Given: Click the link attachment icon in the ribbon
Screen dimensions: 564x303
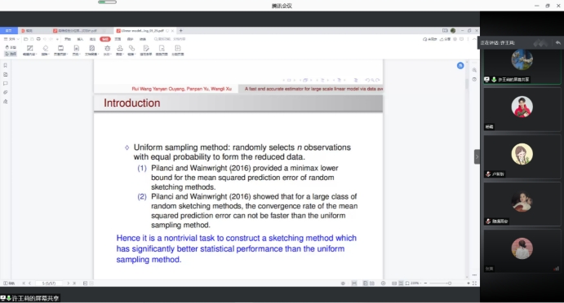Looking at the screenshot, I should 131,50.
